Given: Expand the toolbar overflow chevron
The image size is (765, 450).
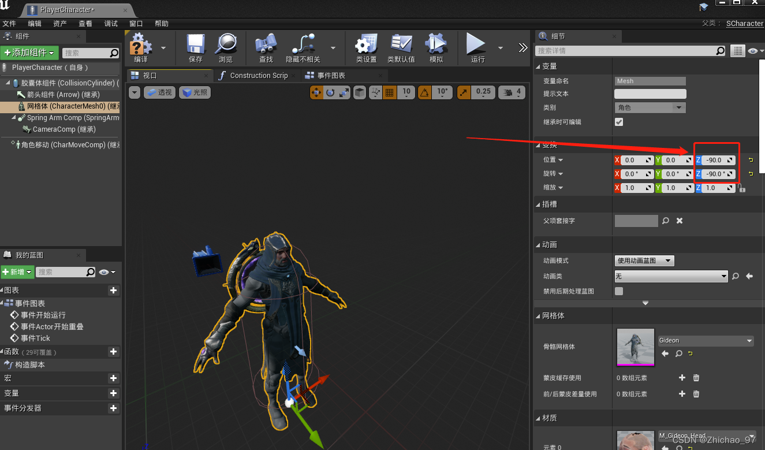Looking at the screenshot, I should point(523,48).
